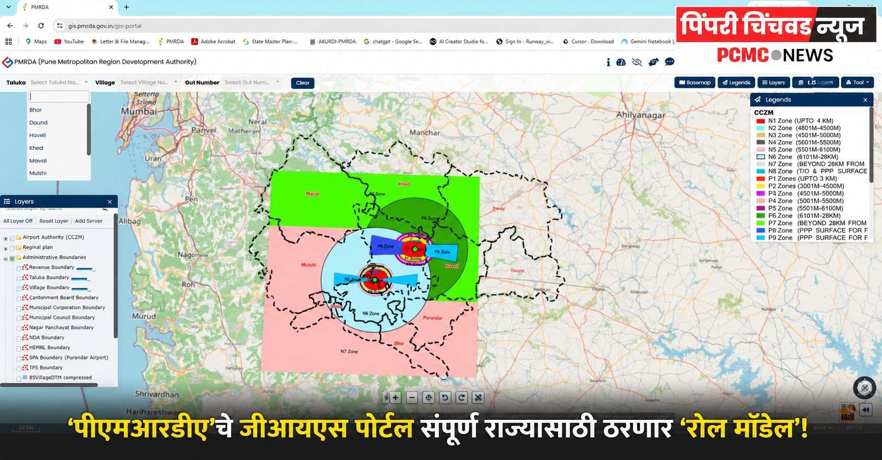This screenshot has width=882, height=460.
Task: Close the Legends panel
Action: (x=865, y=100)
